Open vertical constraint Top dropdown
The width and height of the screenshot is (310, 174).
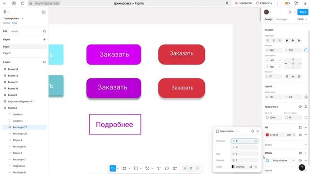(274, 67)
